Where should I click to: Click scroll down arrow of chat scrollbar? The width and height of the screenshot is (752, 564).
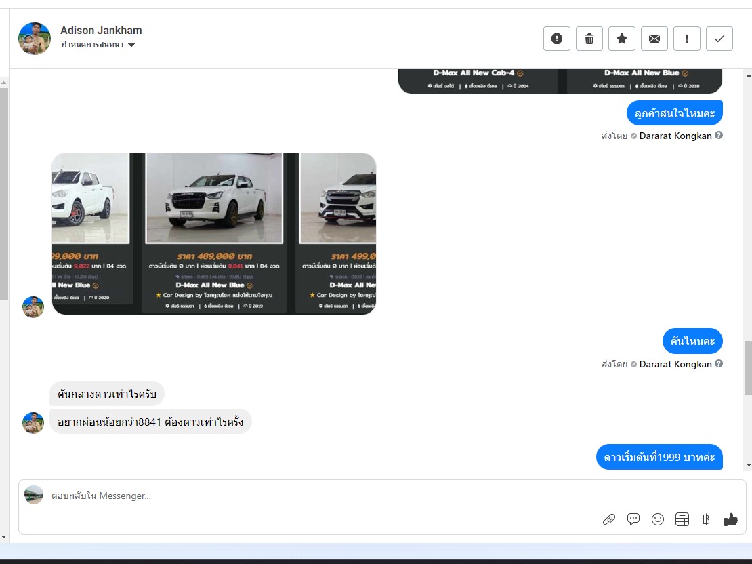[x=749, y=464]
